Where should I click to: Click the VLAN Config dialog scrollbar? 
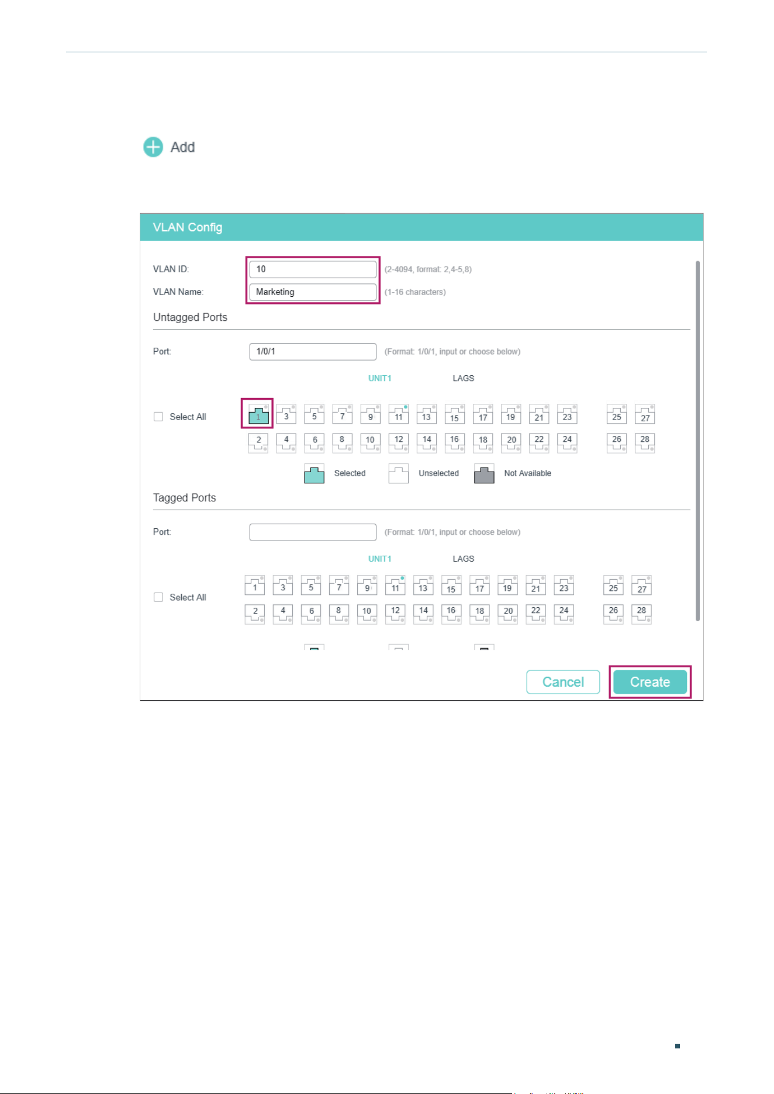pos(697,441)
